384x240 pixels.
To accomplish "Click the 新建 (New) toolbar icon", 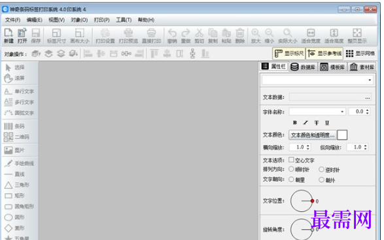I will coord(9,36).
